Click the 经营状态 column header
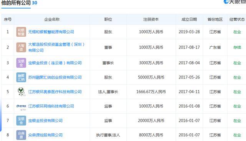The height and width of the screenshot is (141, 246). (237, 20)
